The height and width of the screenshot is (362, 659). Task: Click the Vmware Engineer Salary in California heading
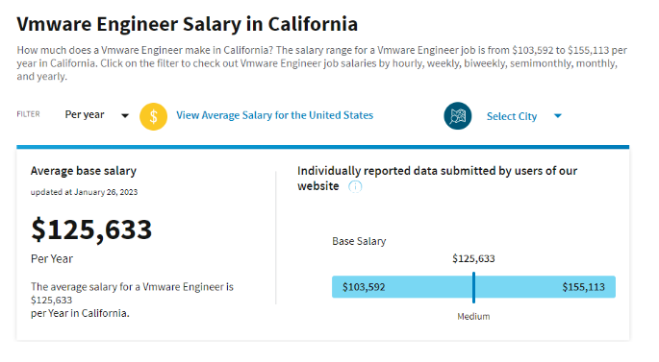[187, 24]
